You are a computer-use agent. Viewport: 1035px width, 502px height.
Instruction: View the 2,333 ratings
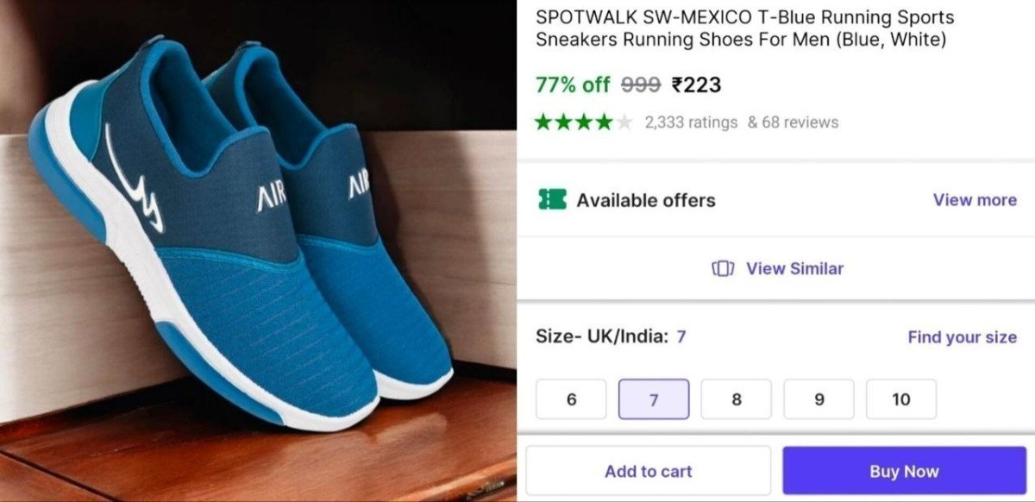(691, 122)
